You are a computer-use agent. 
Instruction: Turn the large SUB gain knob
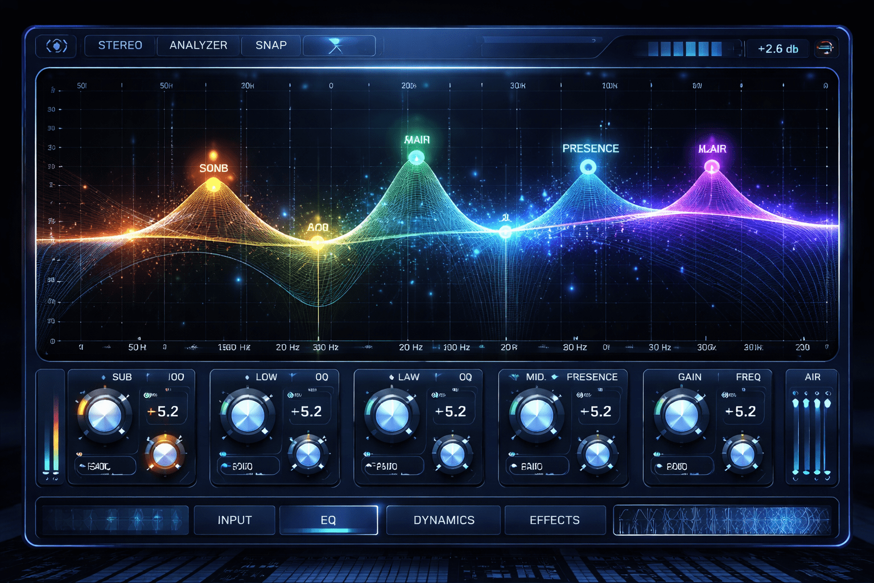105,416
